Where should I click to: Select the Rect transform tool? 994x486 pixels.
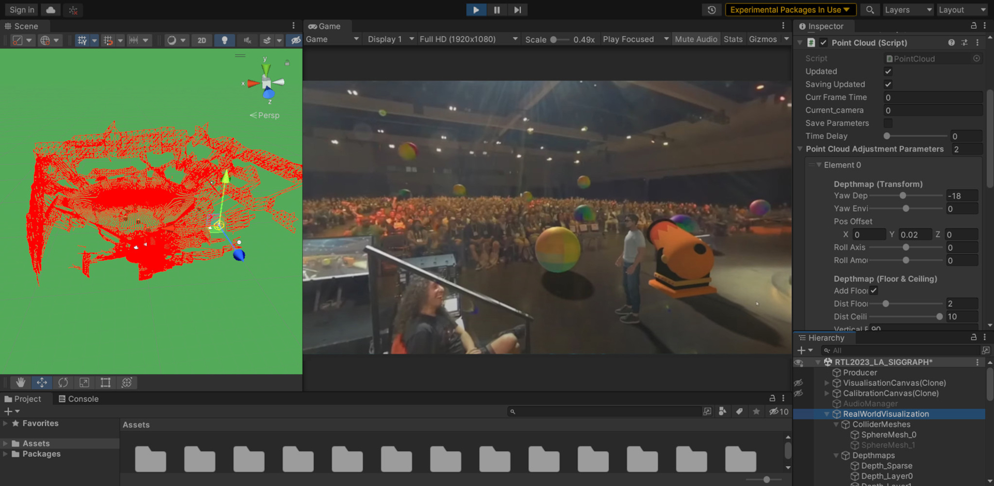[106, 382]
